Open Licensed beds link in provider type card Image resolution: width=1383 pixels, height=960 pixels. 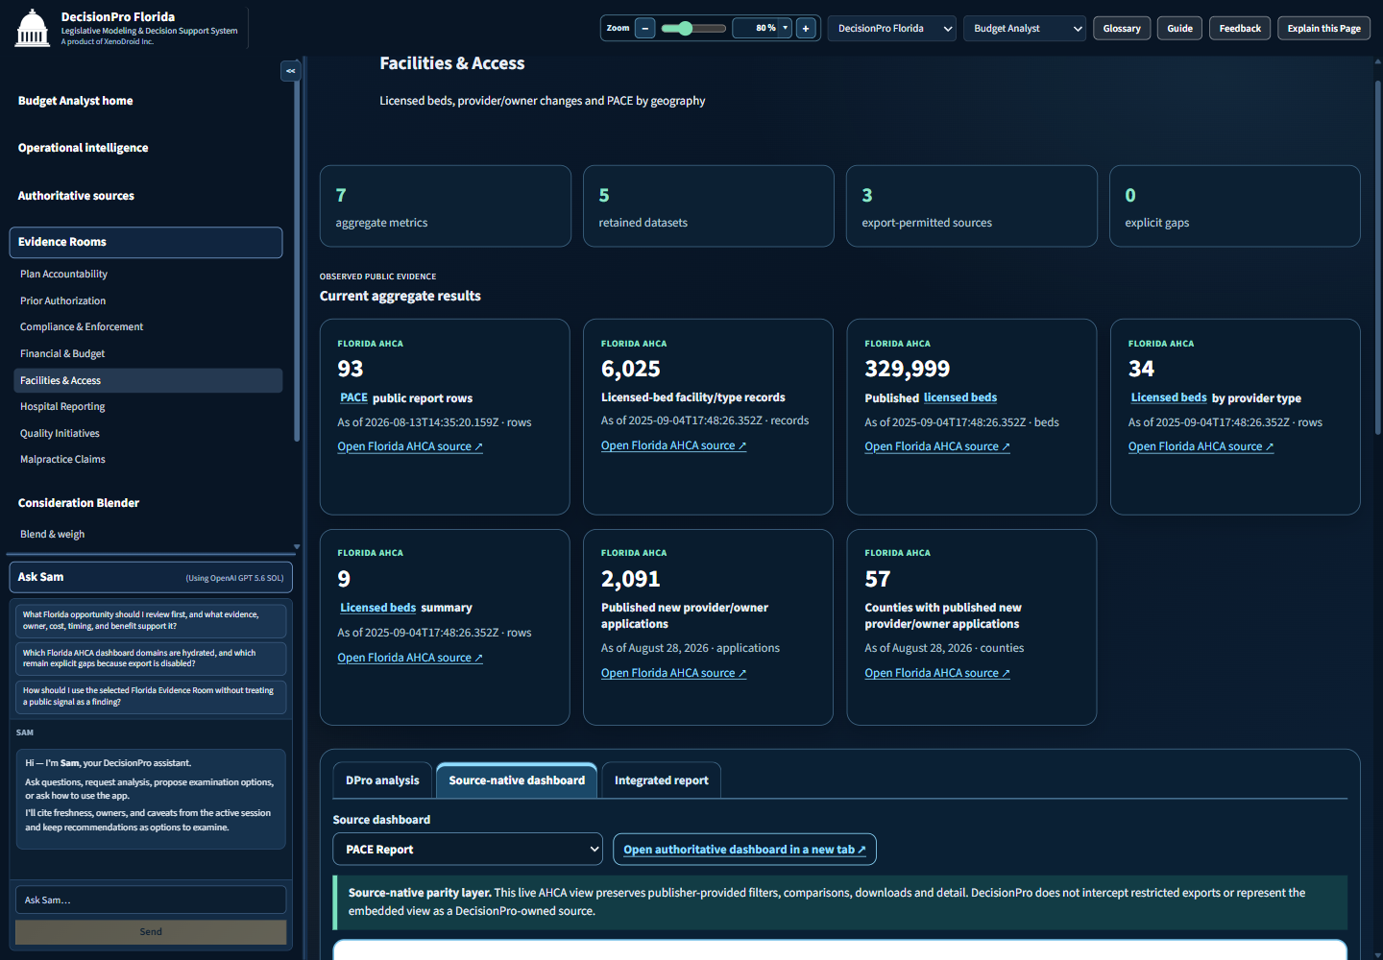pos(1169,397)
